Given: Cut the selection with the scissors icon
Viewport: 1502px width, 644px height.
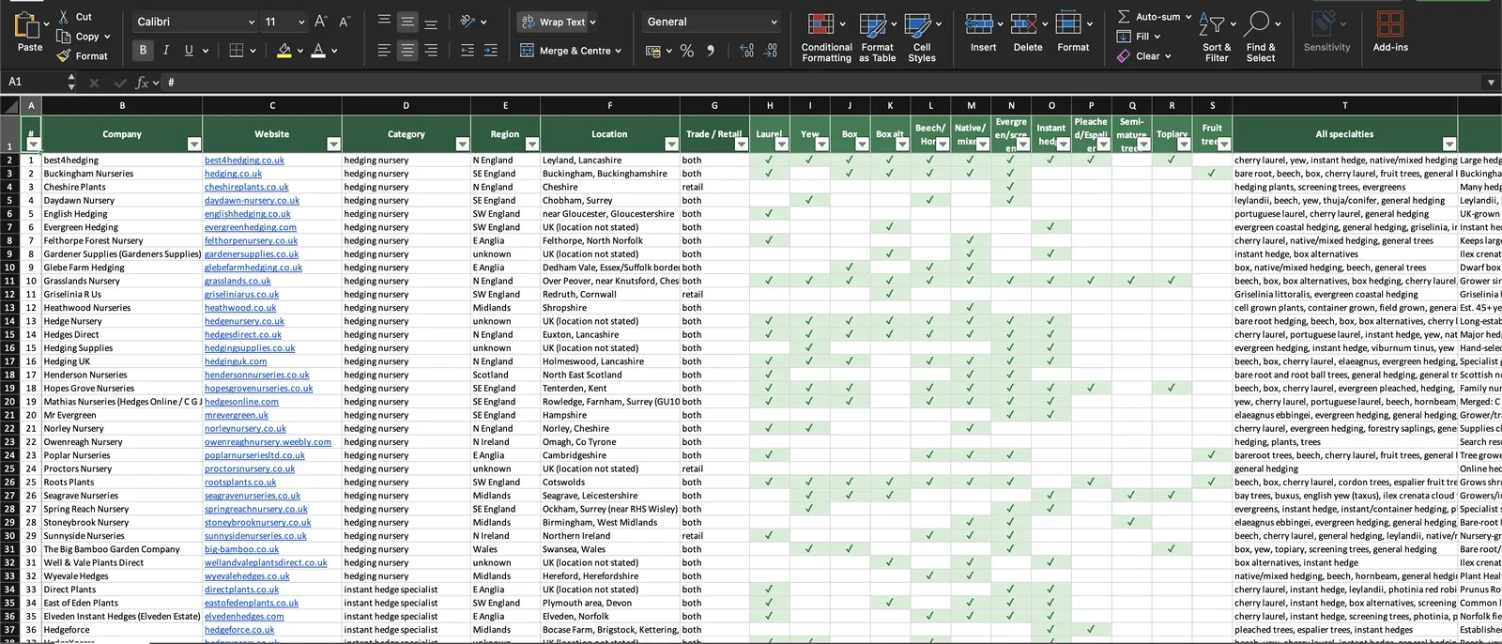Looking at the screenshot, I should pyautogui.click(x=64, y=17).
